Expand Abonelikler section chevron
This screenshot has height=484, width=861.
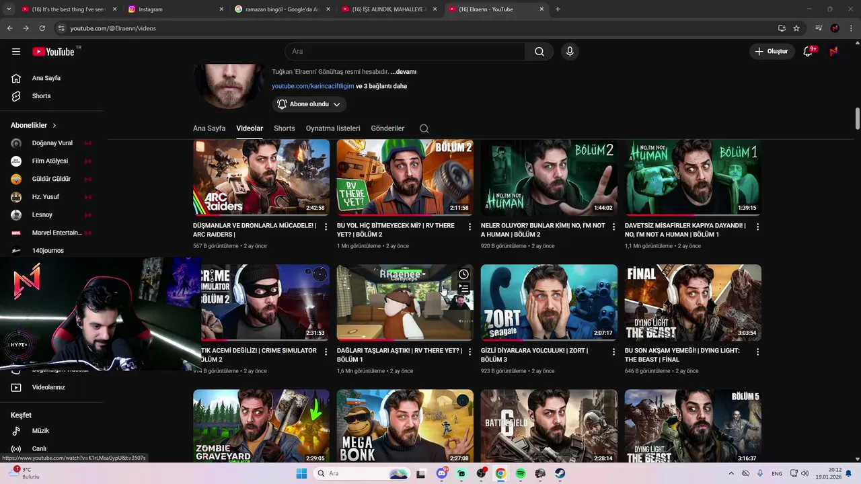point(54,126)
